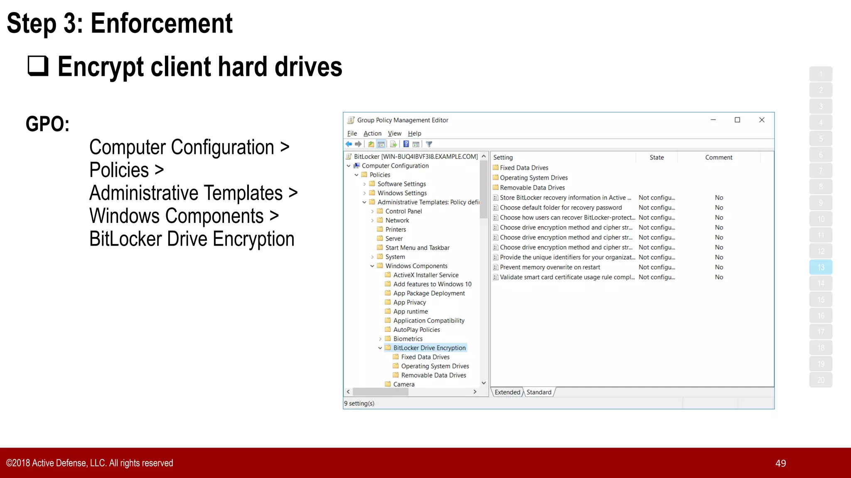
Task: Click the Prevent memory overwrite policy icon
Action: [x=496, y=267]
